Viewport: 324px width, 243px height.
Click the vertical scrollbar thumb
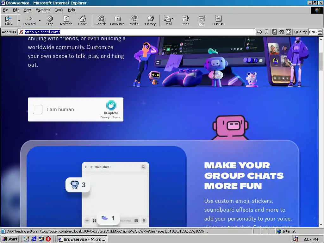point(321,61)
